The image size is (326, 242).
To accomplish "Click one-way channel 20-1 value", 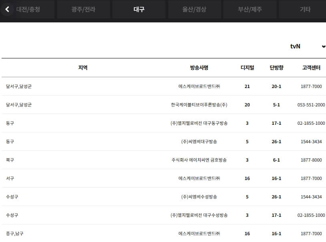I will (x=276, y=86).
